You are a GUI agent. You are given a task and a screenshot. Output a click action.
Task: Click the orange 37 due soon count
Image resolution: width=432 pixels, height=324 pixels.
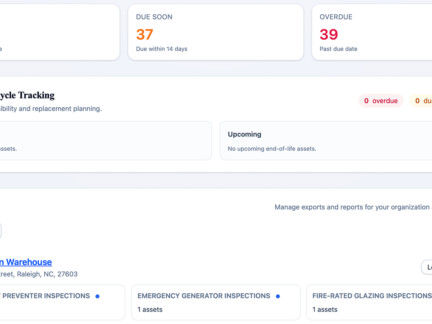(145, 35)
